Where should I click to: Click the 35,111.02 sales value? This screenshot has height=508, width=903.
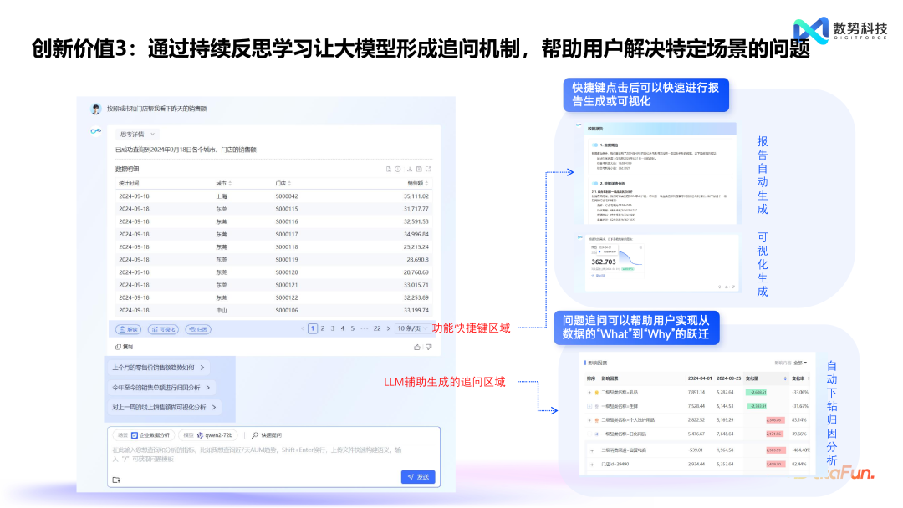pyautogui.click(x=416, y=196)
